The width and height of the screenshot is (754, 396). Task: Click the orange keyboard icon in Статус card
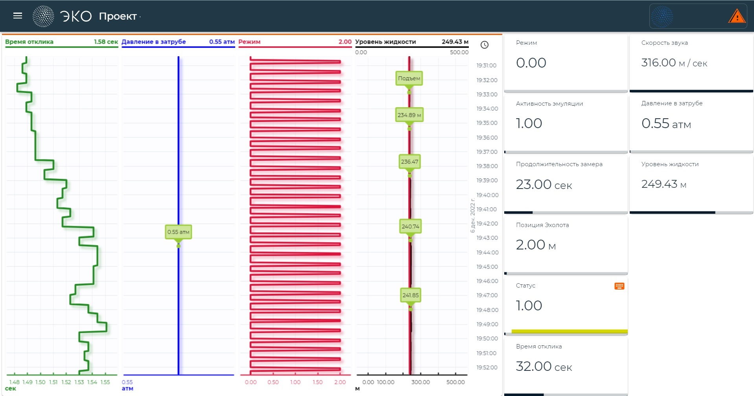[x=619, y=286]
